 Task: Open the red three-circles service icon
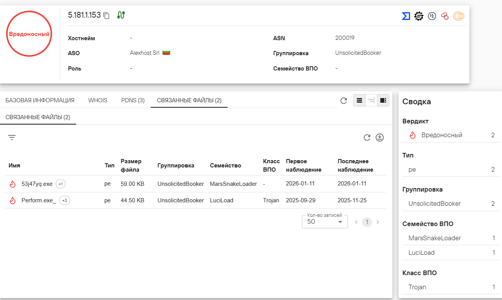pyautogui.click(x=445, y=16)
